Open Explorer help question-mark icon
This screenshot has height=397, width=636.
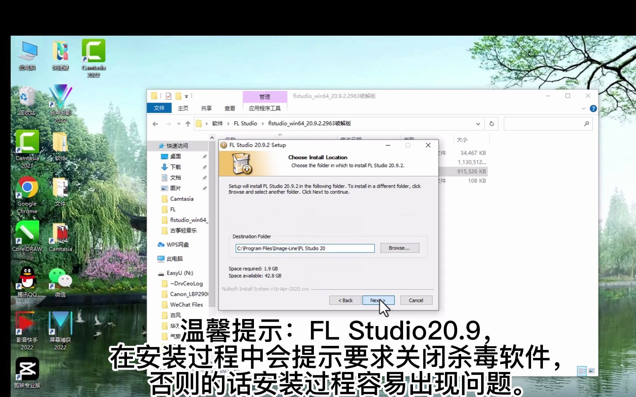pos(593,108)
